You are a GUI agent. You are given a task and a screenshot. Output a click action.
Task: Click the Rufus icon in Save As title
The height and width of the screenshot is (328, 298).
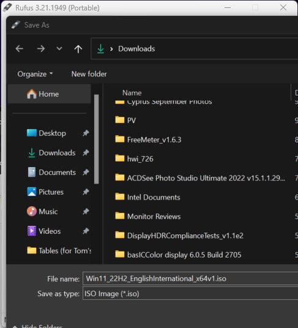[16, 25]
